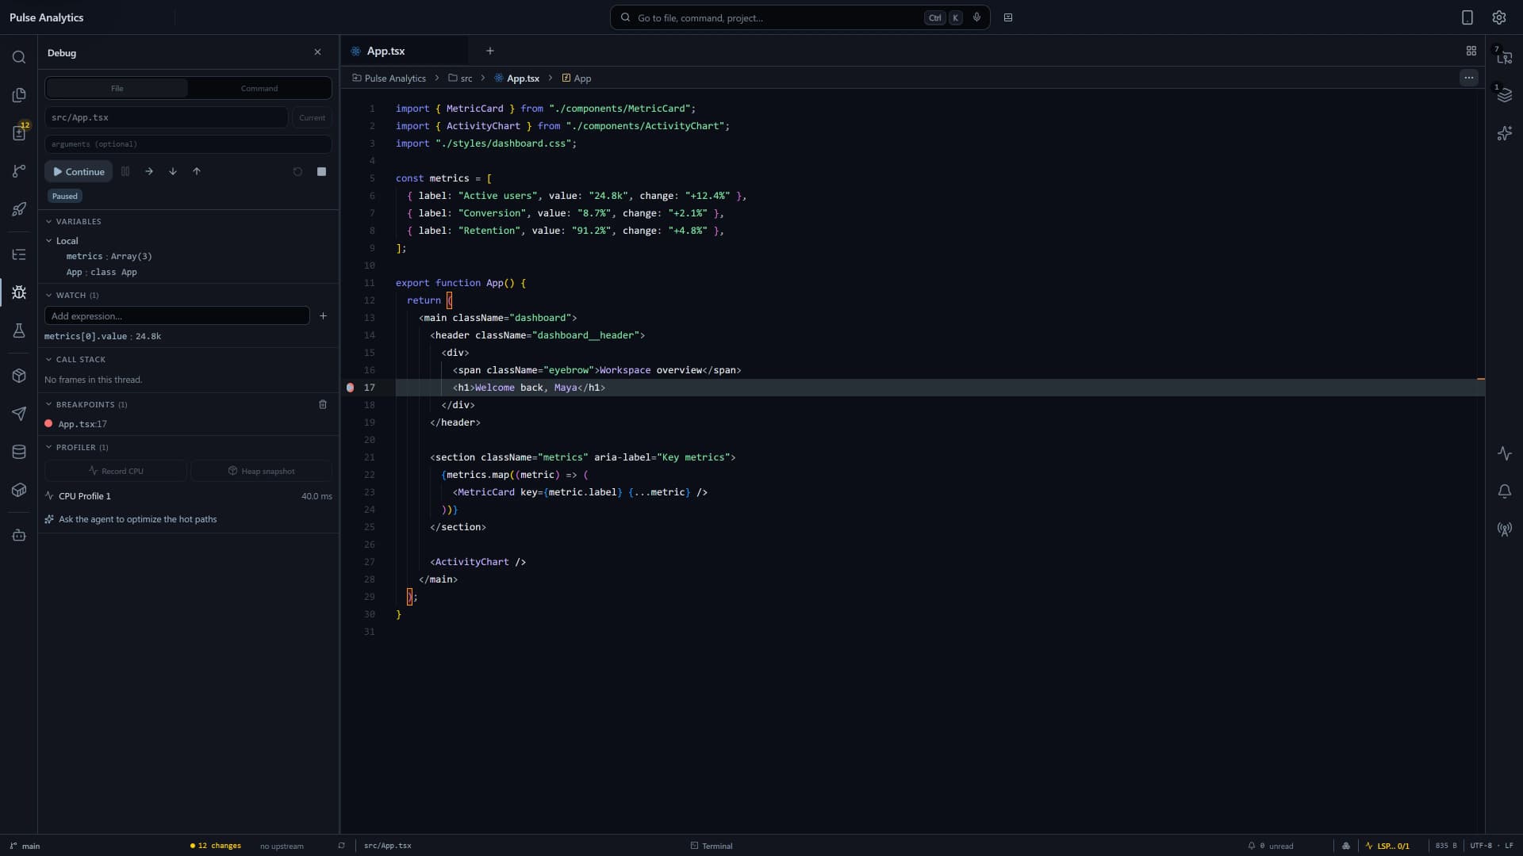Click the Pulse Analytics breadcrumb
This screenshot has height=856, width=1523.
tap(389, 78)
